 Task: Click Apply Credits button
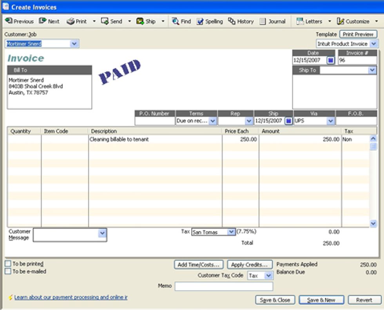tap(250, 265)
